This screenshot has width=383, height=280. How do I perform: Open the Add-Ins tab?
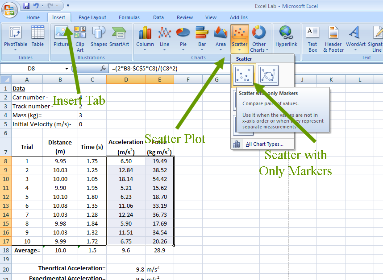(x=239, y=17)
